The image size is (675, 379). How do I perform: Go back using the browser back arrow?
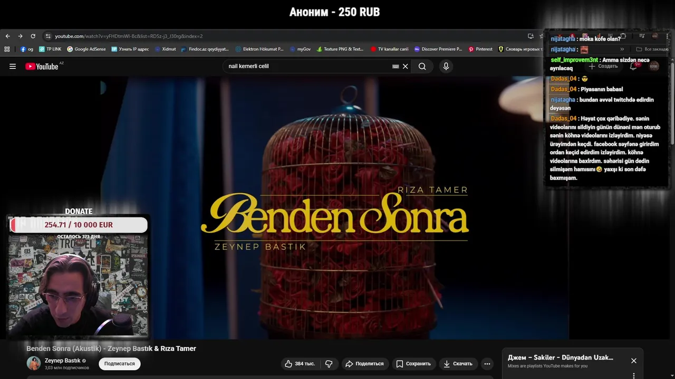coord(7,36)
